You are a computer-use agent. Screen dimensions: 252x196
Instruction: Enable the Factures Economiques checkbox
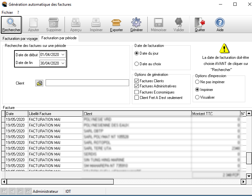tap(137, 92)
